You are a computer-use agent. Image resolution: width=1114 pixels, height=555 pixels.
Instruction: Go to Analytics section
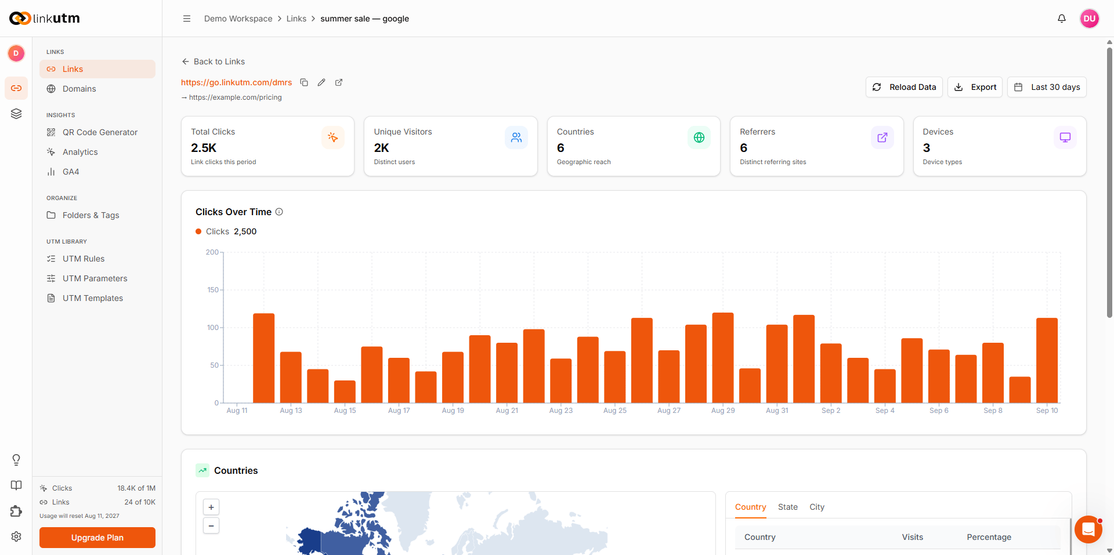click(x=97, y=152)
